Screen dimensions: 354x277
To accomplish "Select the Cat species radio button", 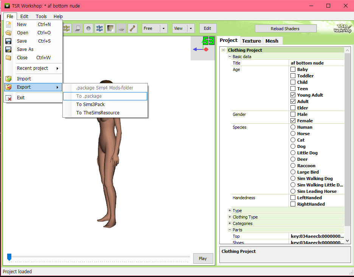I will pyautogui.click(x=293, y=140).
